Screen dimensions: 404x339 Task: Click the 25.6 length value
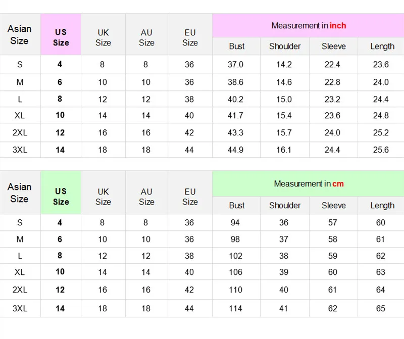[381, 150]
